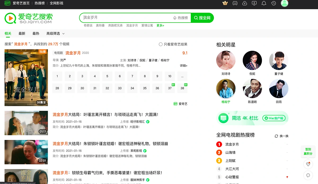Open the feedback chat bubble icon

tap(308, 175)
